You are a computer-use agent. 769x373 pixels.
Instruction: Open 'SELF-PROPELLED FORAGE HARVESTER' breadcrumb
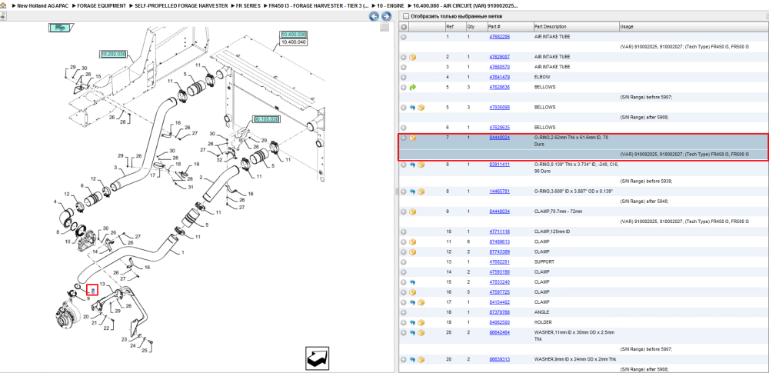pyautogui.click(x=181, y=5)
